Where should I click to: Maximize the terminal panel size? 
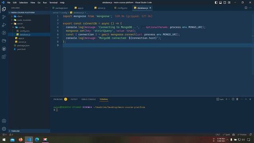click(246, 99)
